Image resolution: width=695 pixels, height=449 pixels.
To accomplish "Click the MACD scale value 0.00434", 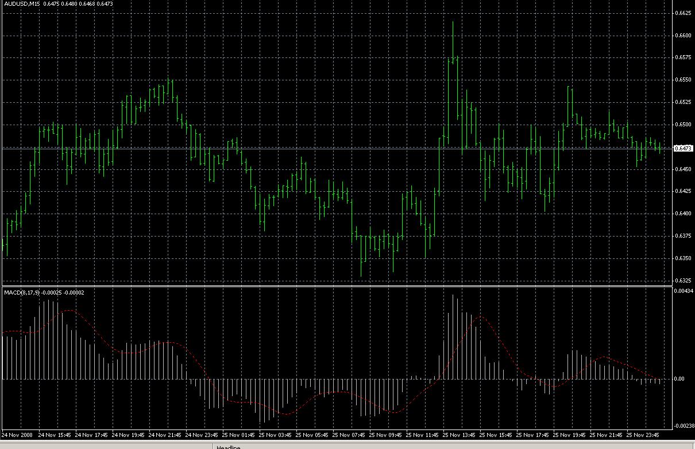I will (684, 291).
